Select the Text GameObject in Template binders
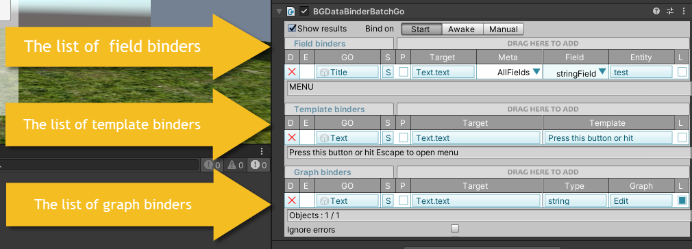692x249 pixels. (x=347, y=138)
